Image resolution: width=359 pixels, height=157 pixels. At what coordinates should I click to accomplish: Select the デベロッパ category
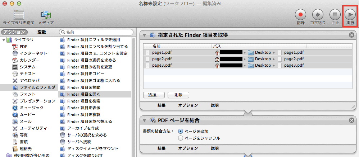point(29,81)
